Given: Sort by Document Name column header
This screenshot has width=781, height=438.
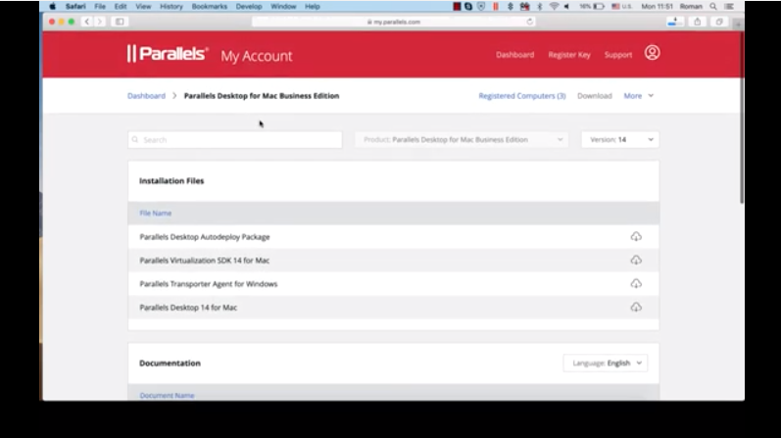Looking at the screenshot, I should click(167, 395).
